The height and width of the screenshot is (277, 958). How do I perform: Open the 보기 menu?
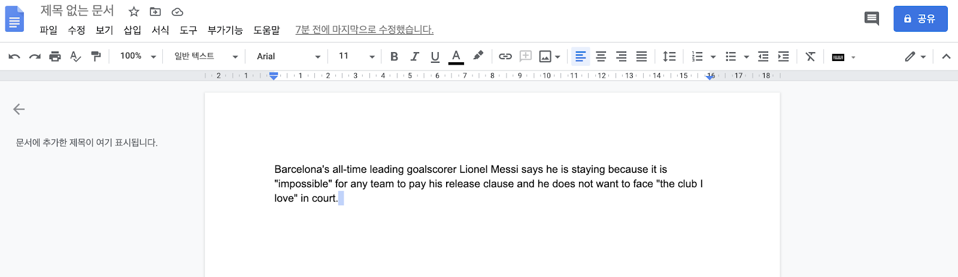click(104, 29)
